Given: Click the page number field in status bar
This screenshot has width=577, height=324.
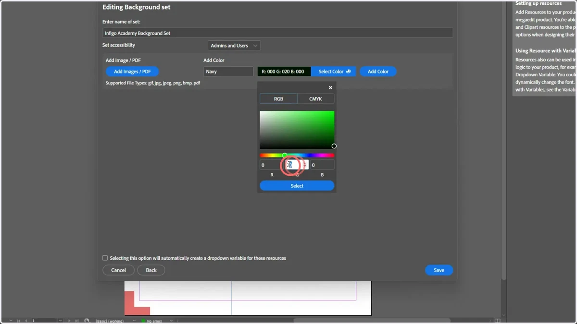Looking at the screenshot, I should [x=44, y=321].
